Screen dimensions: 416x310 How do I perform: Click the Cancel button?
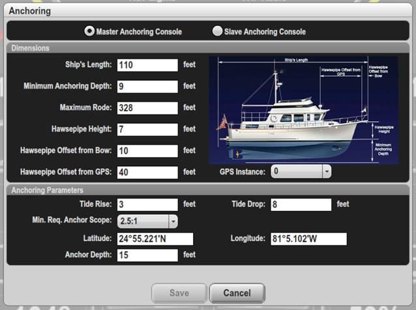tap(237, 293)
